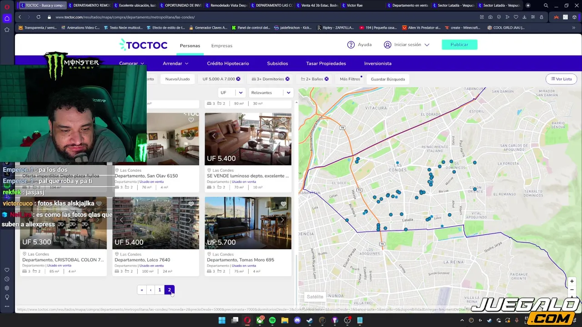The height and width of the screenshot is (327, 582).
Task: Open the UF currency dropdown
Action: pyautogui.click(x=231, y=93)
